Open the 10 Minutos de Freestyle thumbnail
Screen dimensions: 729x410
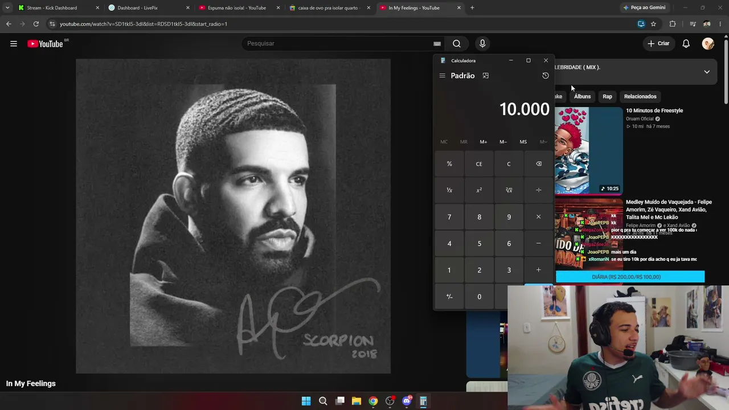coord(589,151)
